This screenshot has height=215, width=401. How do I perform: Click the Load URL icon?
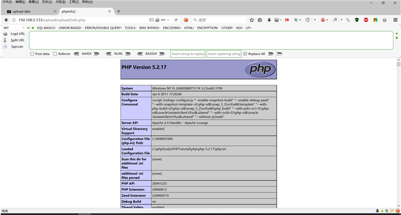(x=5, y=33)
